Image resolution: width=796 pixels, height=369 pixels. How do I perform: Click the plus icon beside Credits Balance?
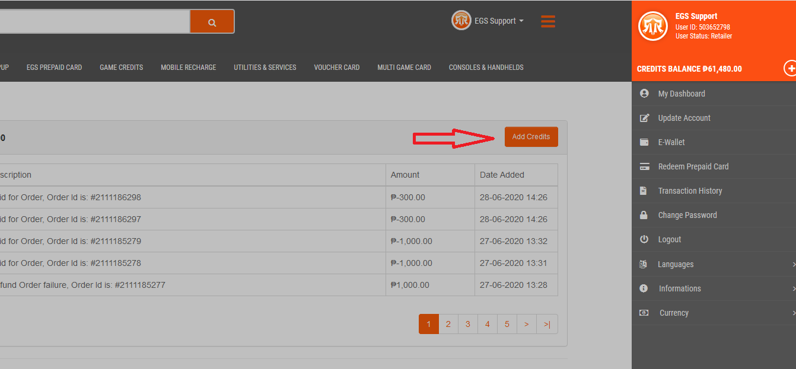click(x=790, y=68)
